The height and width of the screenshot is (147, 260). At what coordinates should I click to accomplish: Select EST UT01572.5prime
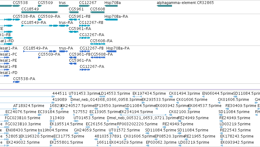pyautogui.click(x=111, y=133)
